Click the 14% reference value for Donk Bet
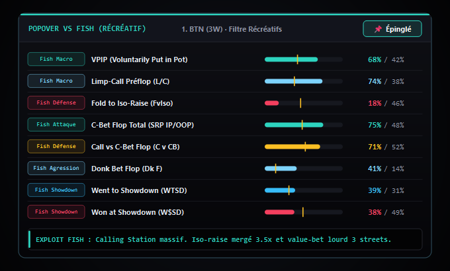 point(398,169)
